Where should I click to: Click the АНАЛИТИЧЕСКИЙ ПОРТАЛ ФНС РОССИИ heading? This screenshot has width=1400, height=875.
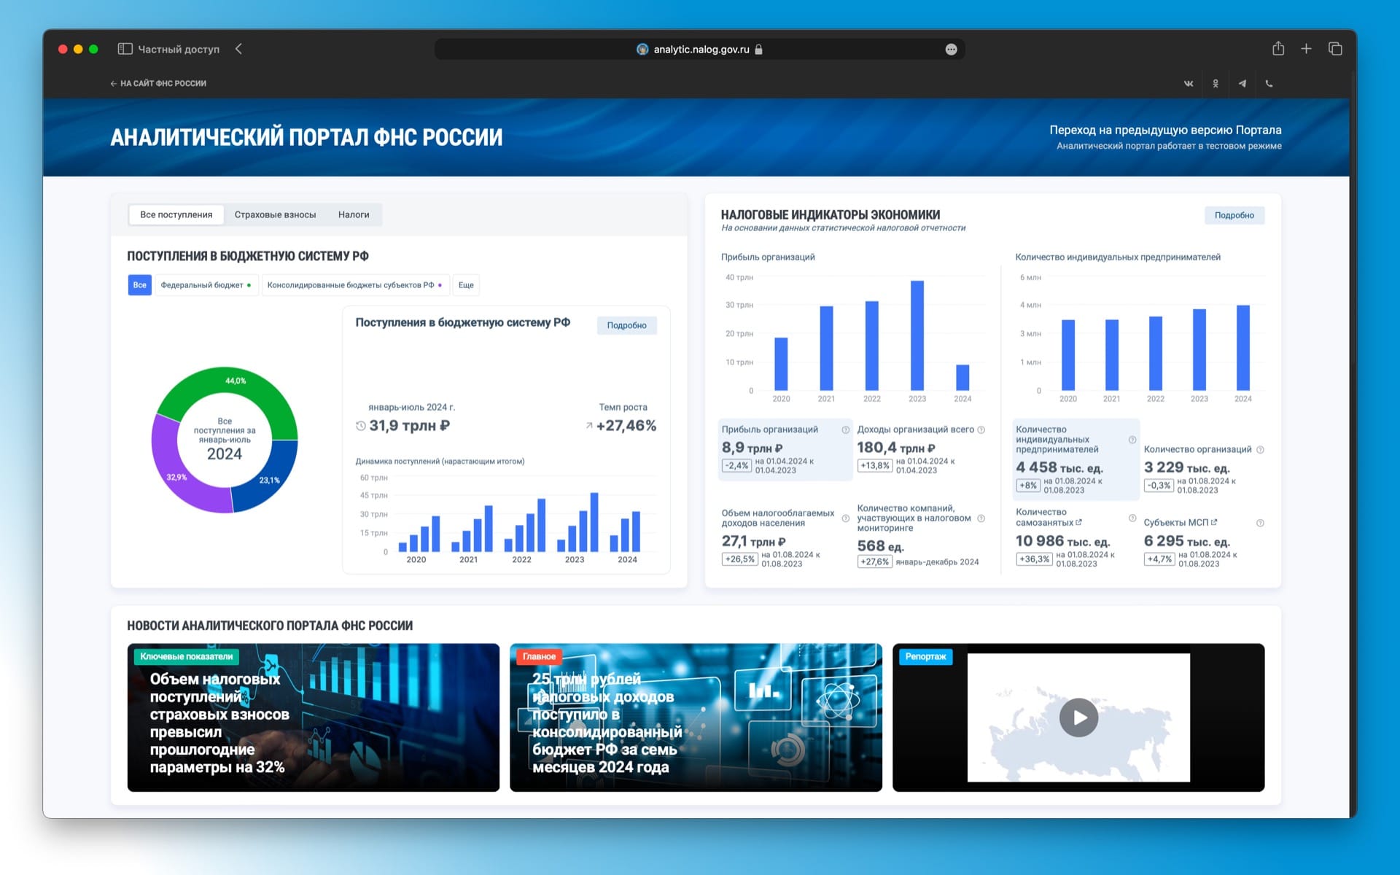tap(306, 137)
